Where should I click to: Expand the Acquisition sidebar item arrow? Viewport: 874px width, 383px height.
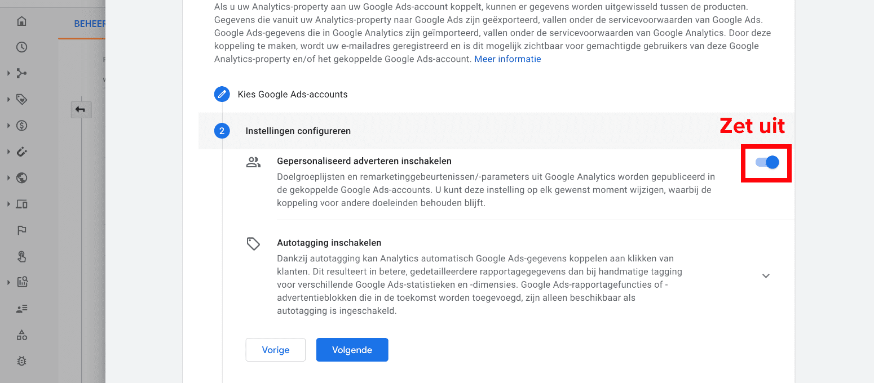(8, 73)
